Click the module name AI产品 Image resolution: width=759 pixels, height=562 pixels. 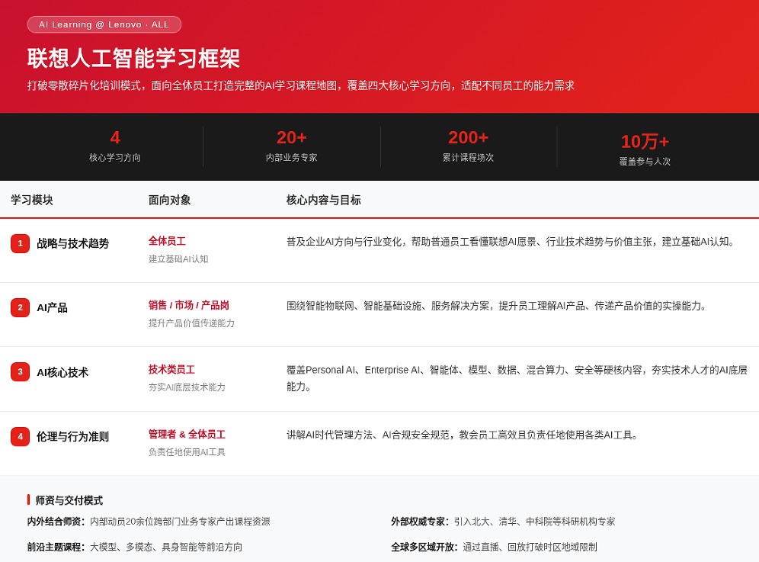[x=53, y=307]
